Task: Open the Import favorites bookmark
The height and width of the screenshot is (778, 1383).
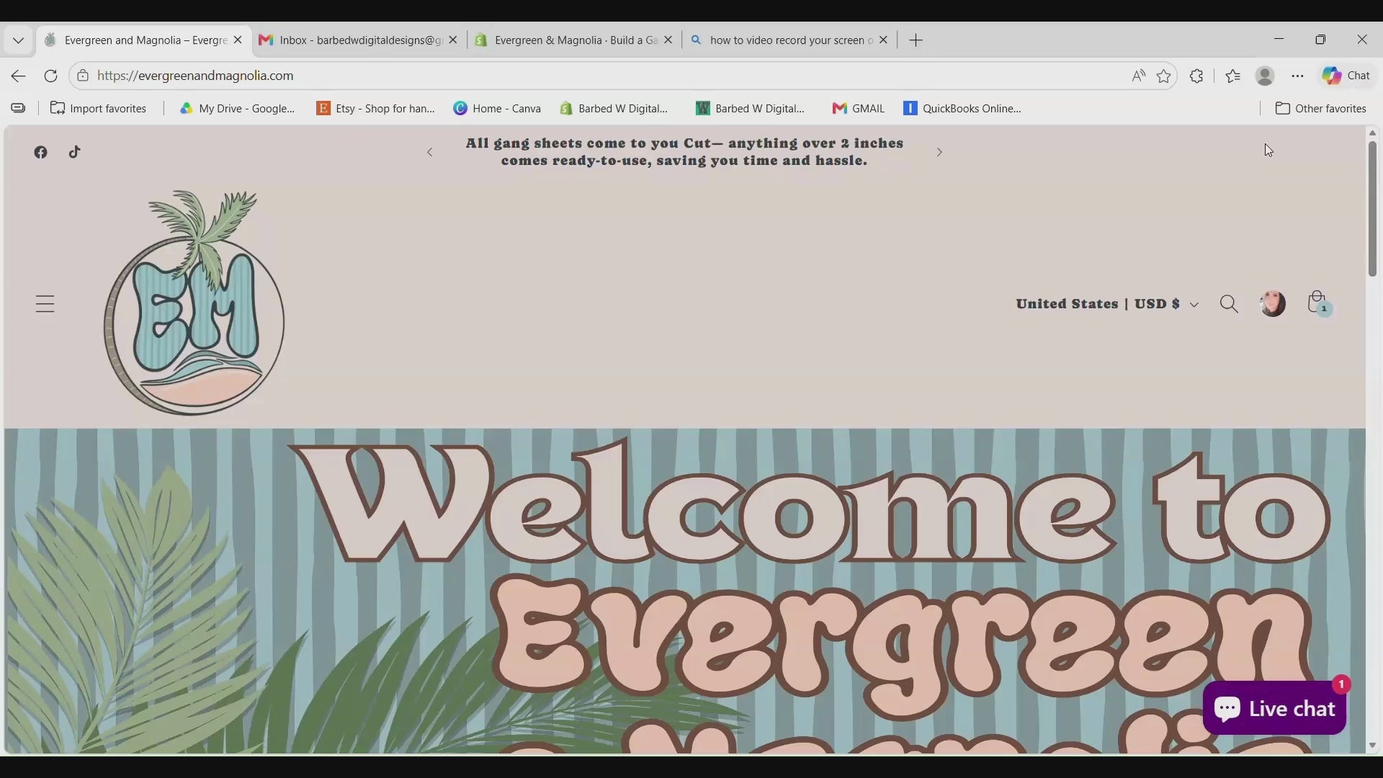Action: click(x=98, y=109)
